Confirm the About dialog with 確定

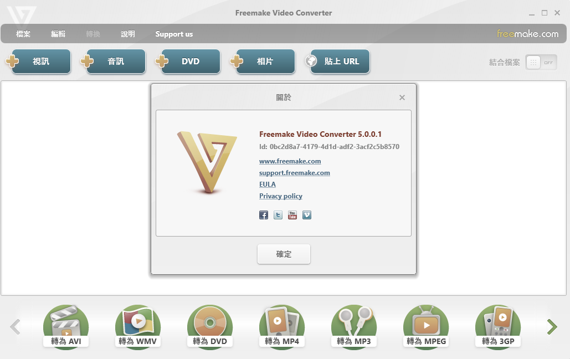(x=284, y=254)
